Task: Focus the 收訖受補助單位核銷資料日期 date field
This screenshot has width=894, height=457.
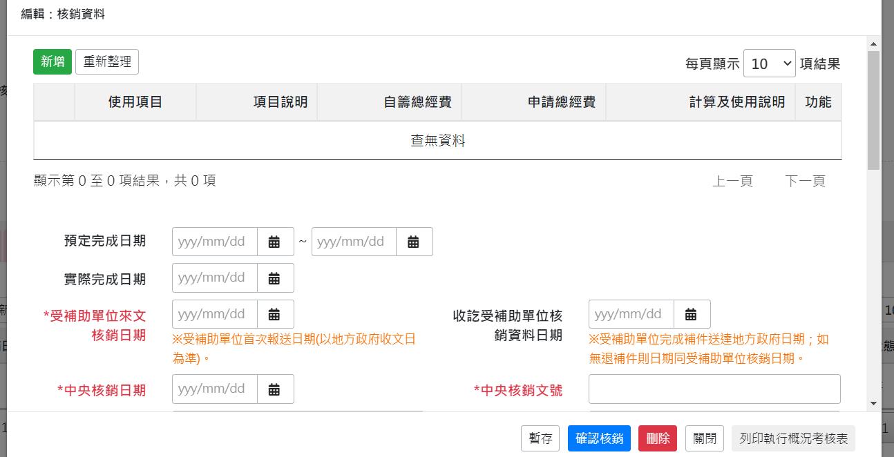Action: pos(631,314)
